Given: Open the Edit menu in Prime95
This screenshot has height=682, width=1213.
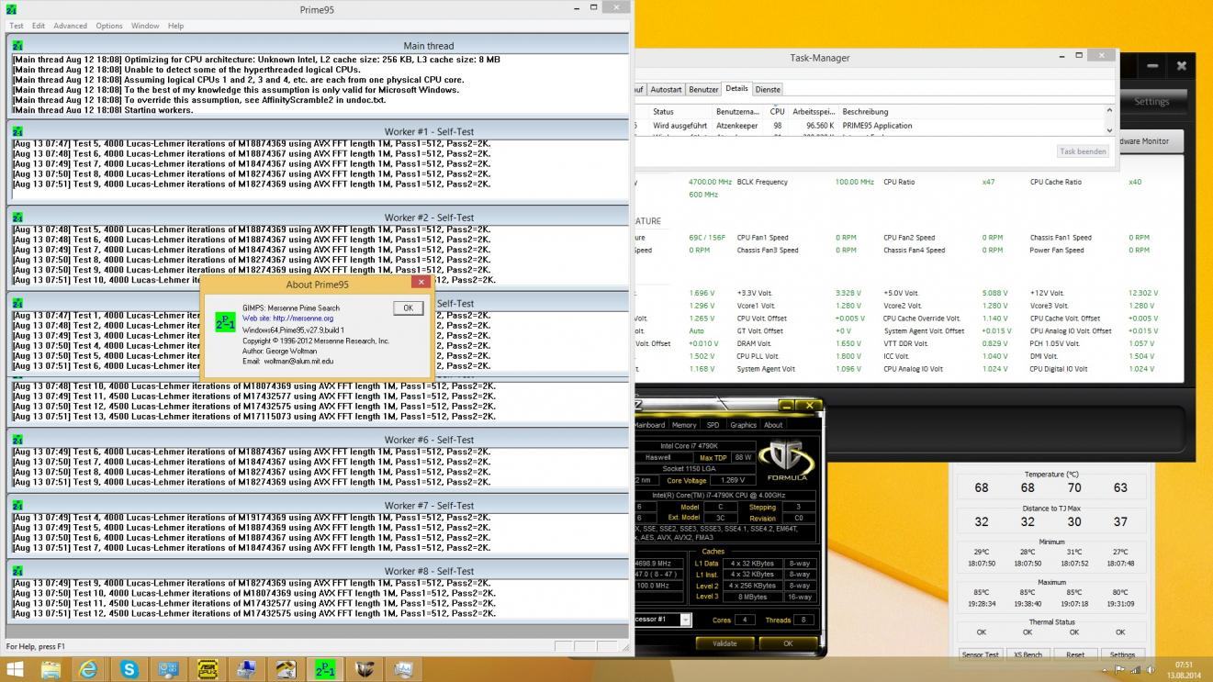Looking at the screenshot, I should (x=39, y=26).
